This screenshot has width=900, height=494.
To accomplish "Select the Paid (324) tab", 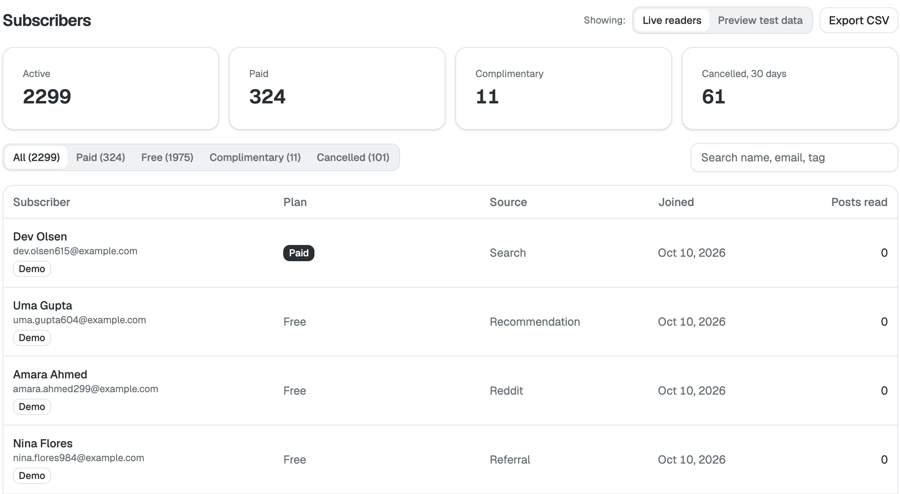I will (101, 157).
